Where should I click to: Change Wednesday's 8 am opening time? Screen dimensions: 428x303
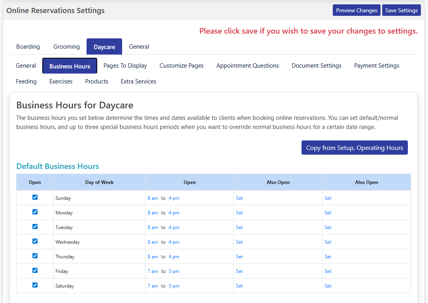click(153, 242)
